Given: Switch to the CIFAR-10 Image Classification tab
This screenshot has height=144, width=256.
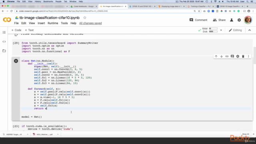Looking at the screenshot, I should coord(230,6).
